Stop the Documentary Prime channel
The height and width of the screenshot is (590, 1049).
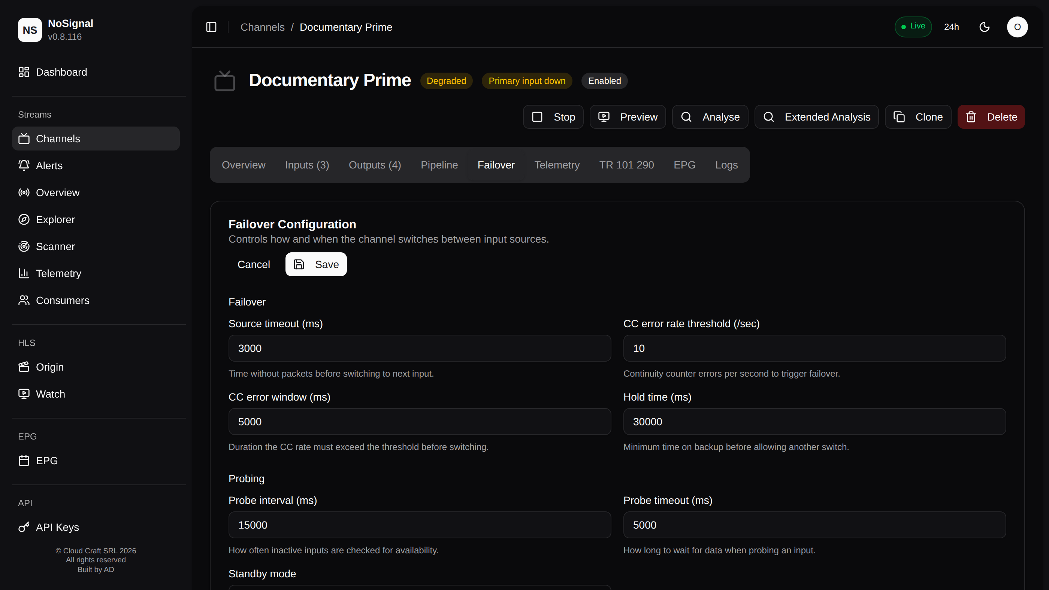553,117
